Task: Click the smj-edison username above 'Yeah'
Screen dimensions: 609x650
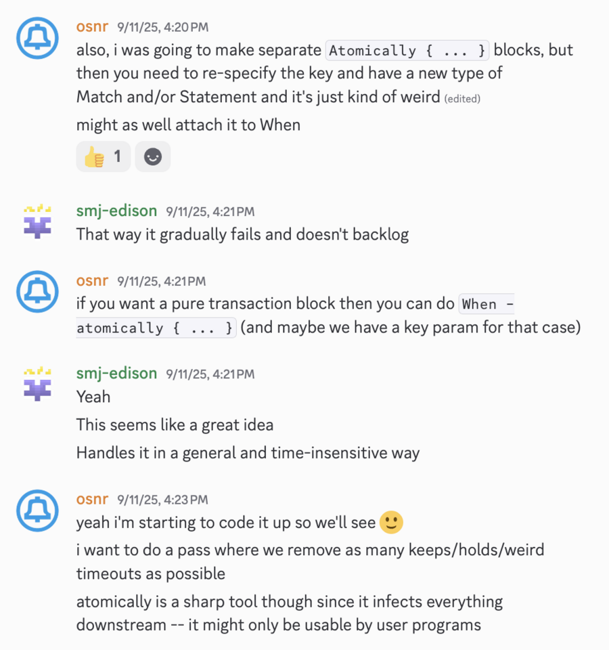Action: coord(116,373)
